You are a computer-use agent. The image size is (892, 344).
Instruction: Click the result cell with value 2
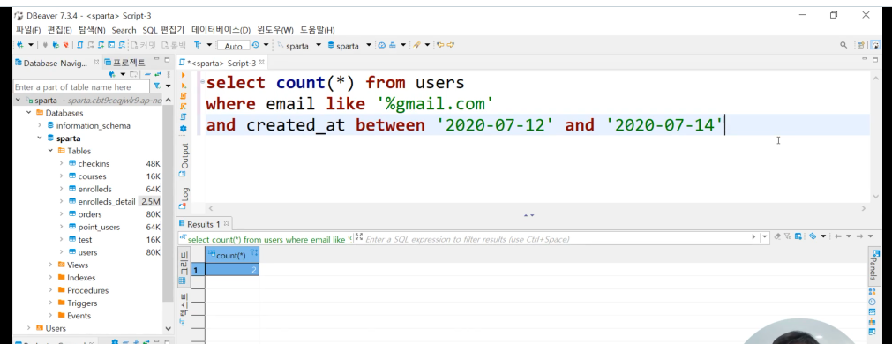(x=232, y=270)
